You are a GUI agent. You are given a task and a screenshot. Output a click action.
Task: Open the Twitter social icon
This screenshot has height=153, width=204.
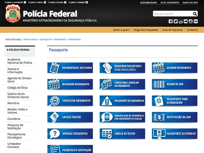point(175,21)
